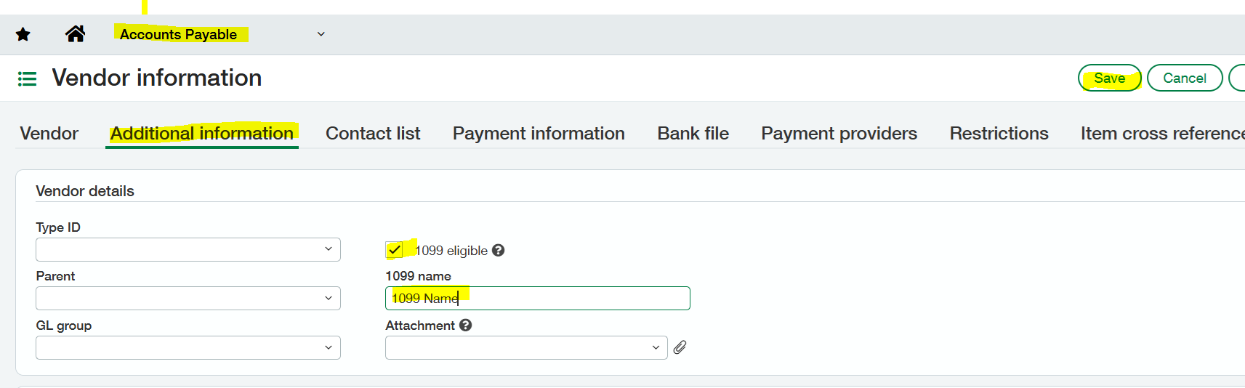The width and height of the screenshot is (1245, 388).
Task: Click the Cancel button
Action: 1184,78
